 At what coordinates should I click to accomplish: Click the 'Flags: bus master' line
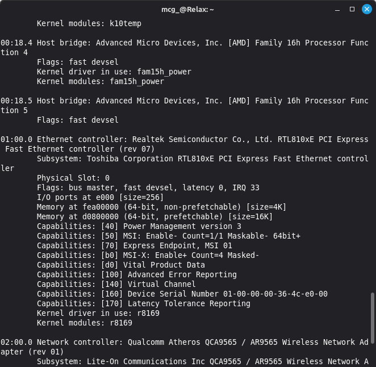coord(148,187)
